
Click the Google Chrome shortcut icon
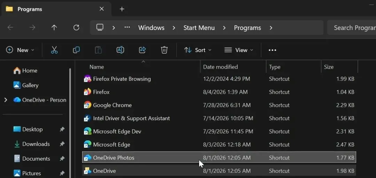(x=87, y=105)
